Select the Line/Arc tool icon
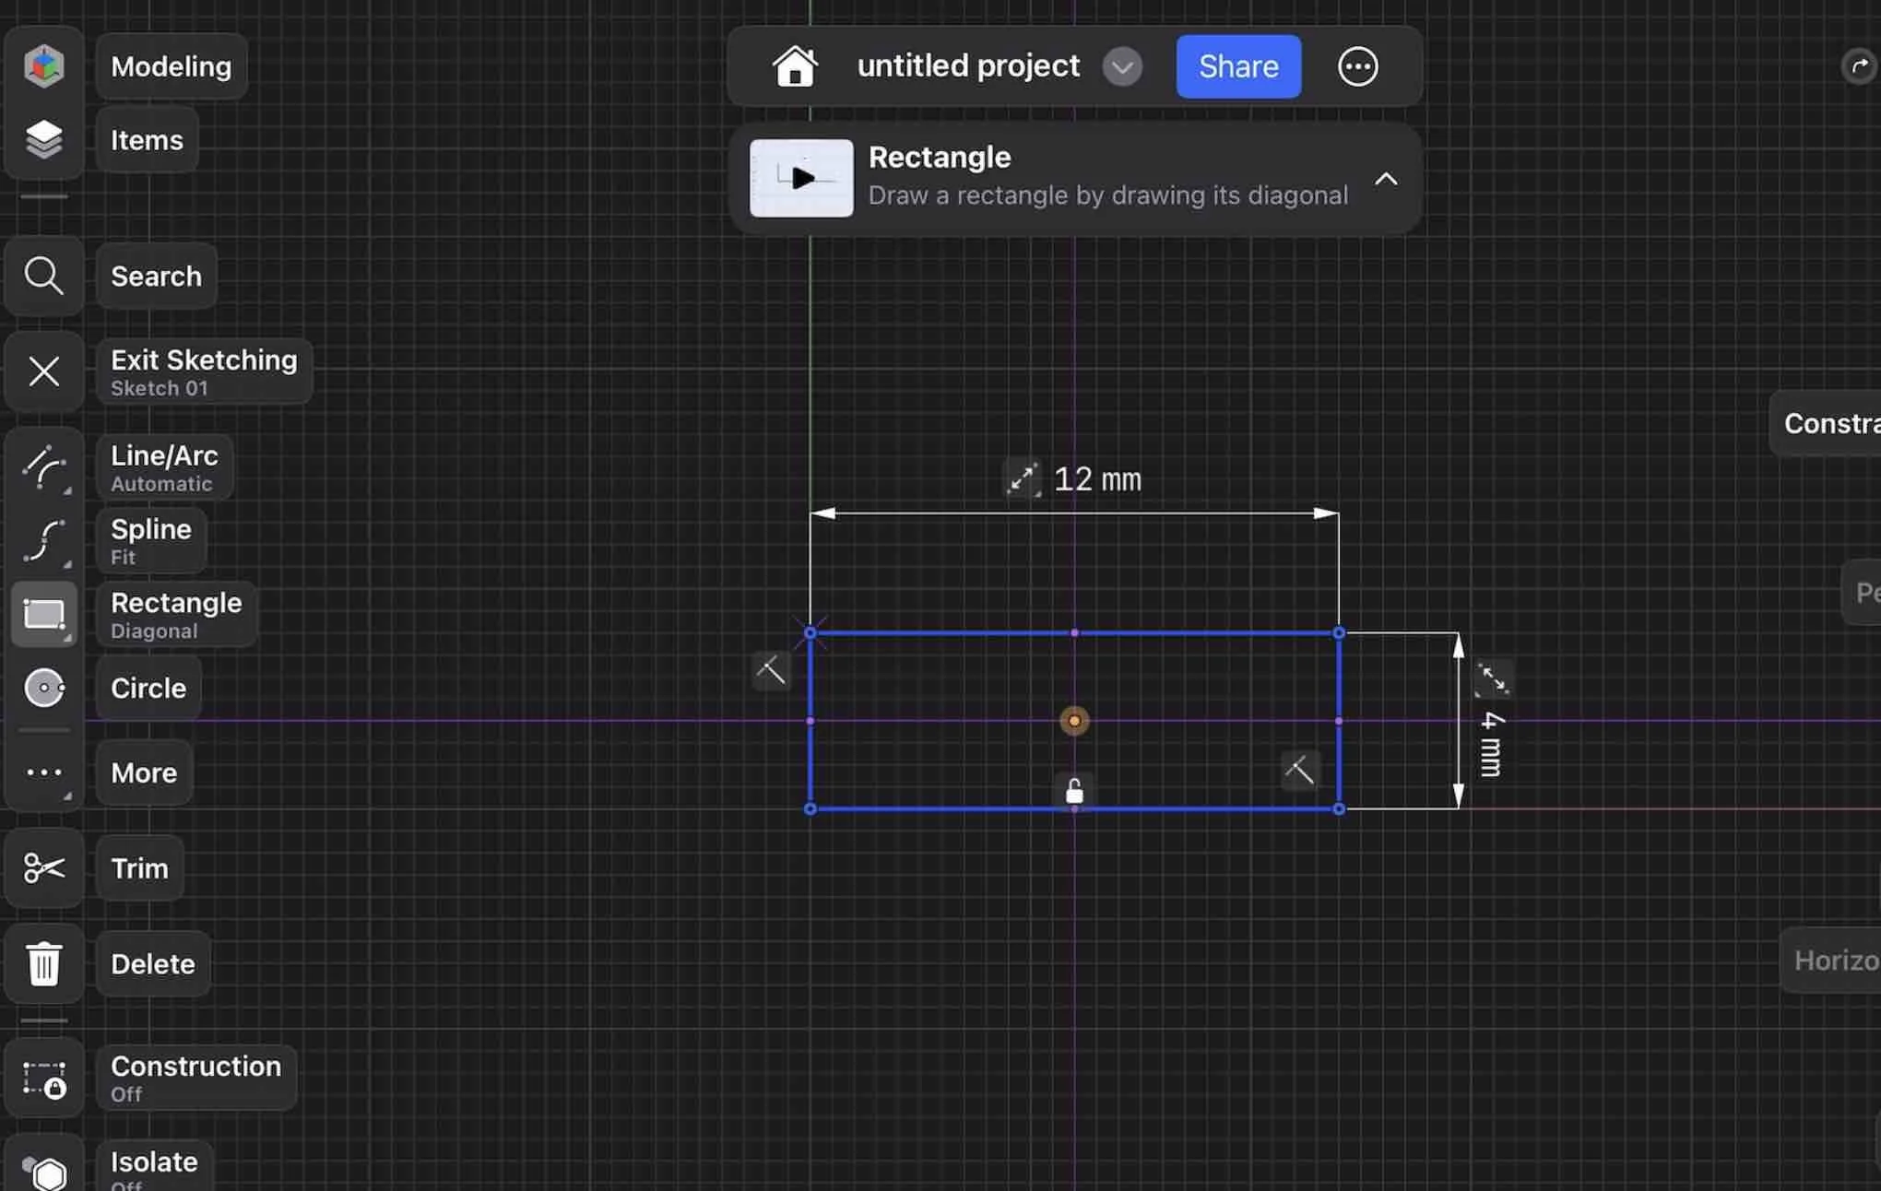This screenshot has width=1881, height=1191. (43, 467)
